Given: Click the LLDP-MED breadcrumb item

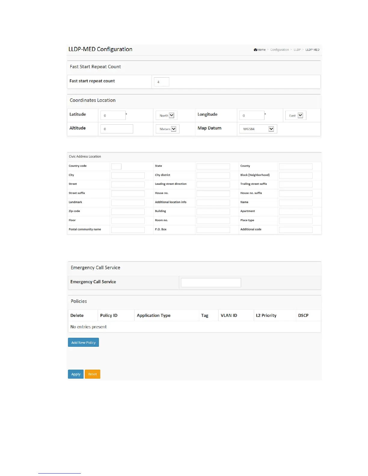Looking at the screenshot, I should pos(312,50).
